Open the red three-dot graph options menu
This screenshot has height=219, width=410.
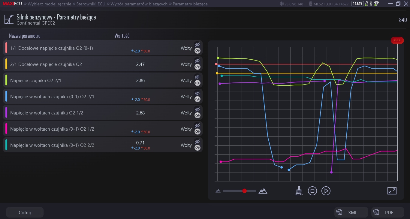397,40
